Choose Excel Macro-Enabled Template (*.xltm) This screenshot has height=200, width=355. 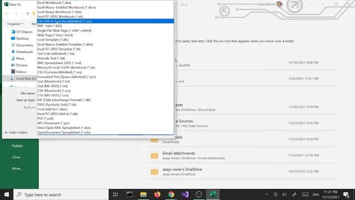point(105,44)
